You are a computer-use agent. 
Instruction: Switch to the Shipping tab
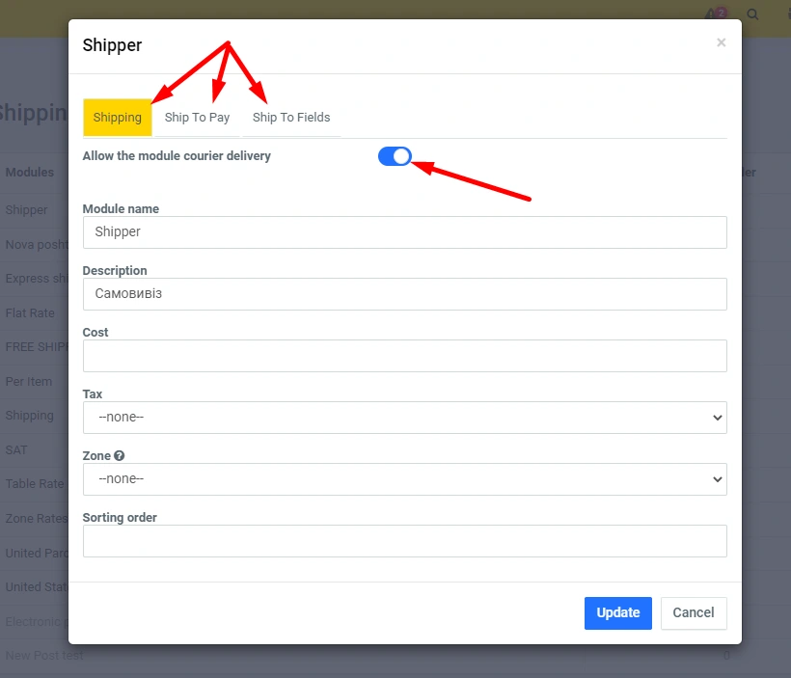click(x=118, y=118)
